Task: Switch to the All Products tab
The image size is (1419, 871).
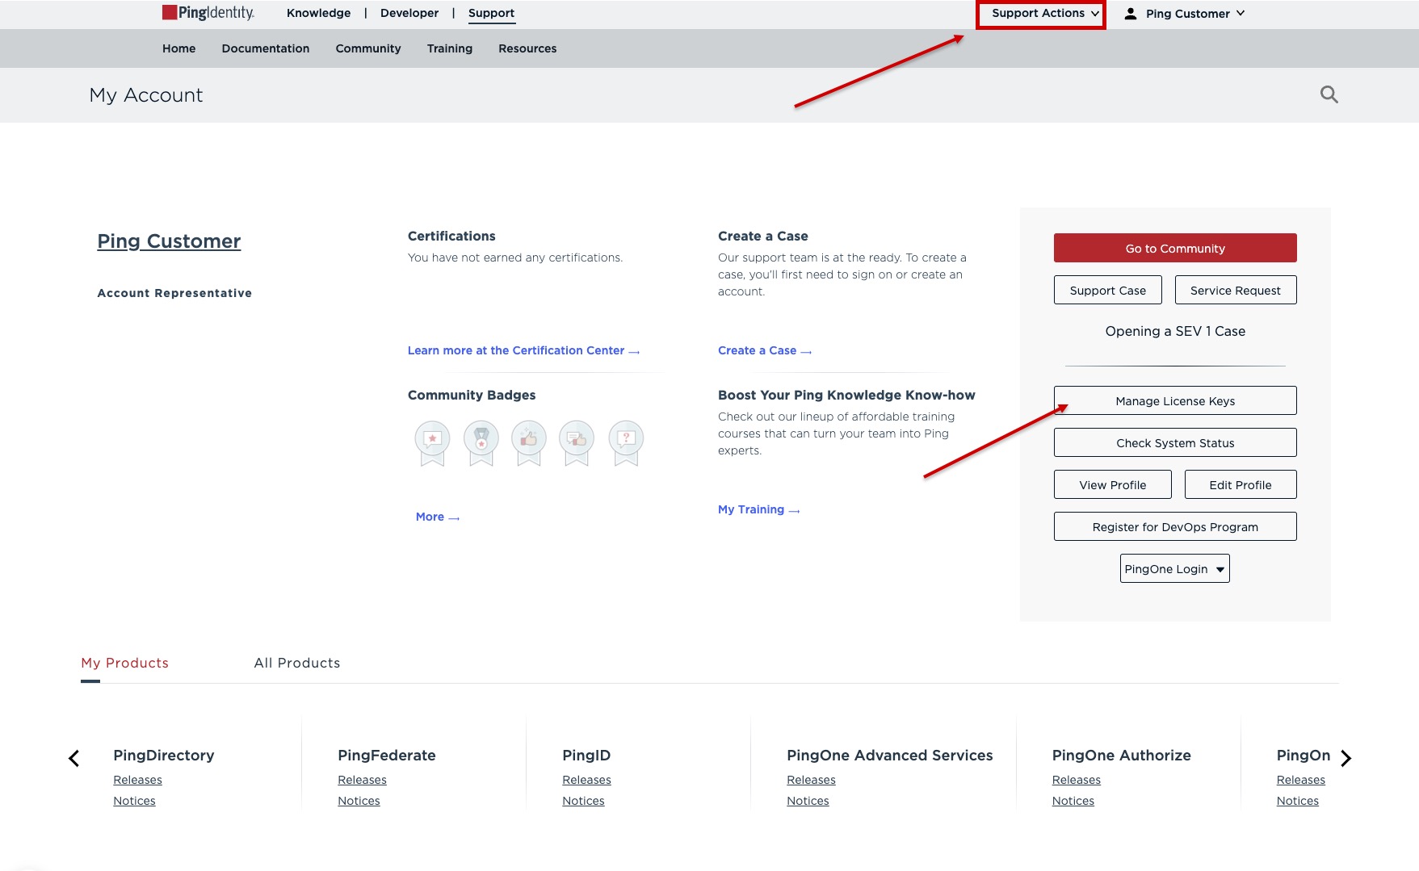Action: (x=296, y=663)
